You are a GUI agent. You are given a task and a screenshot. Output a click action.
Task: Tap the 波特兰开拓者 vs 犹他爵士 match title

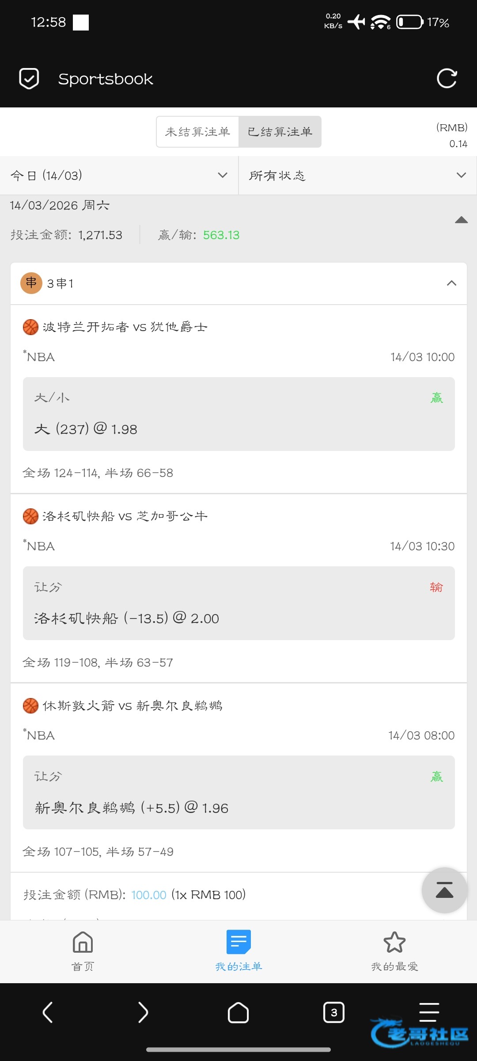click(x=125, y=327)
